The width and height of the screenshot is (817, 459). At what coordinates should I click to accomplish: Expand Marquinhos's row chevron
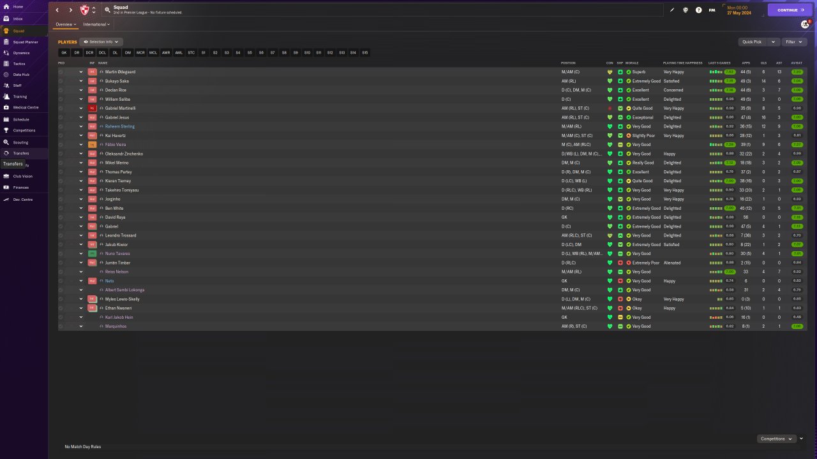pyautogui.click(x=81, y=326)
